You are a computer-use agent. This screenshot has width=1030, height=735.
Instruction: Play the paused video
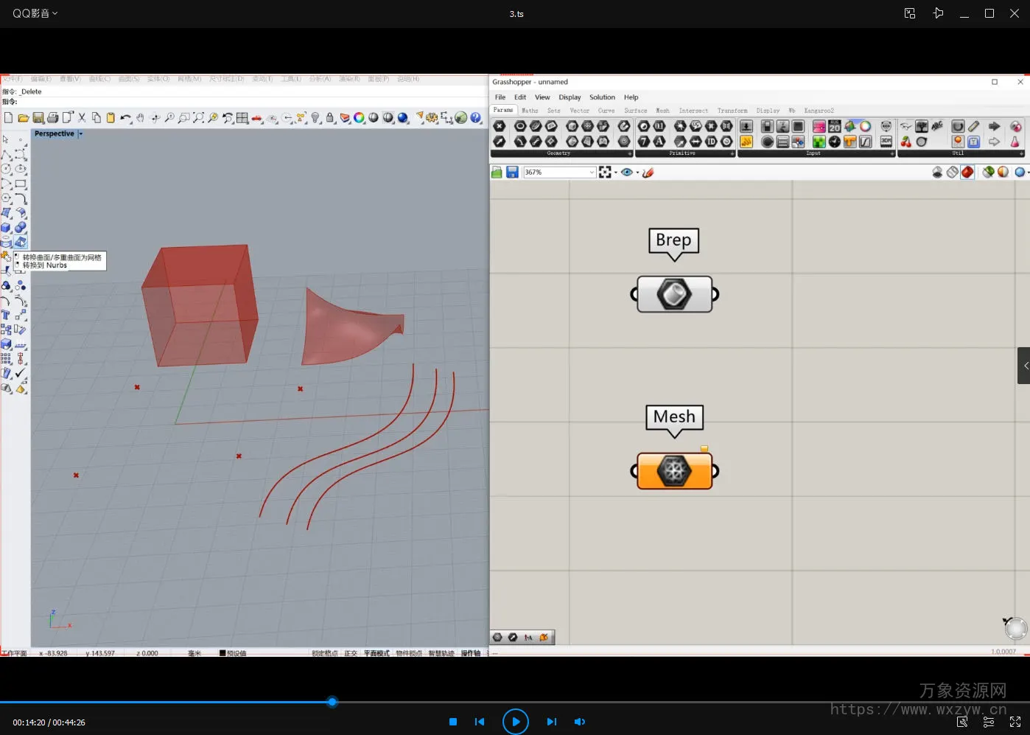[x=515, y=722]
